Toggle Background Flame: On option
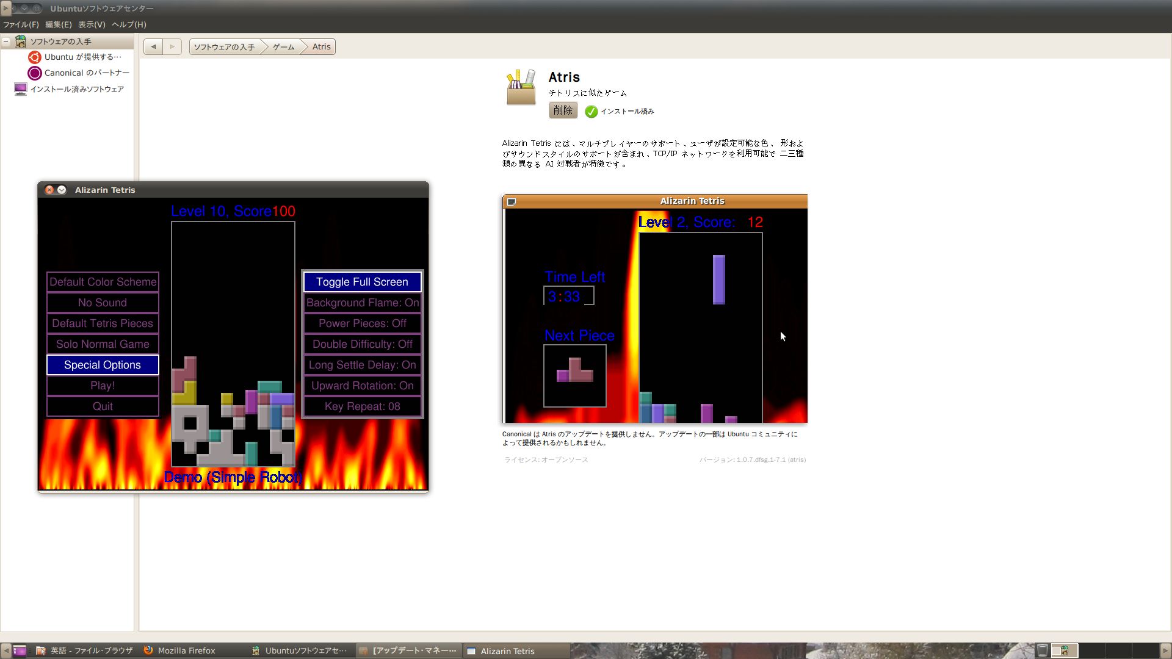1172x659 pixels. coord(363,303)
